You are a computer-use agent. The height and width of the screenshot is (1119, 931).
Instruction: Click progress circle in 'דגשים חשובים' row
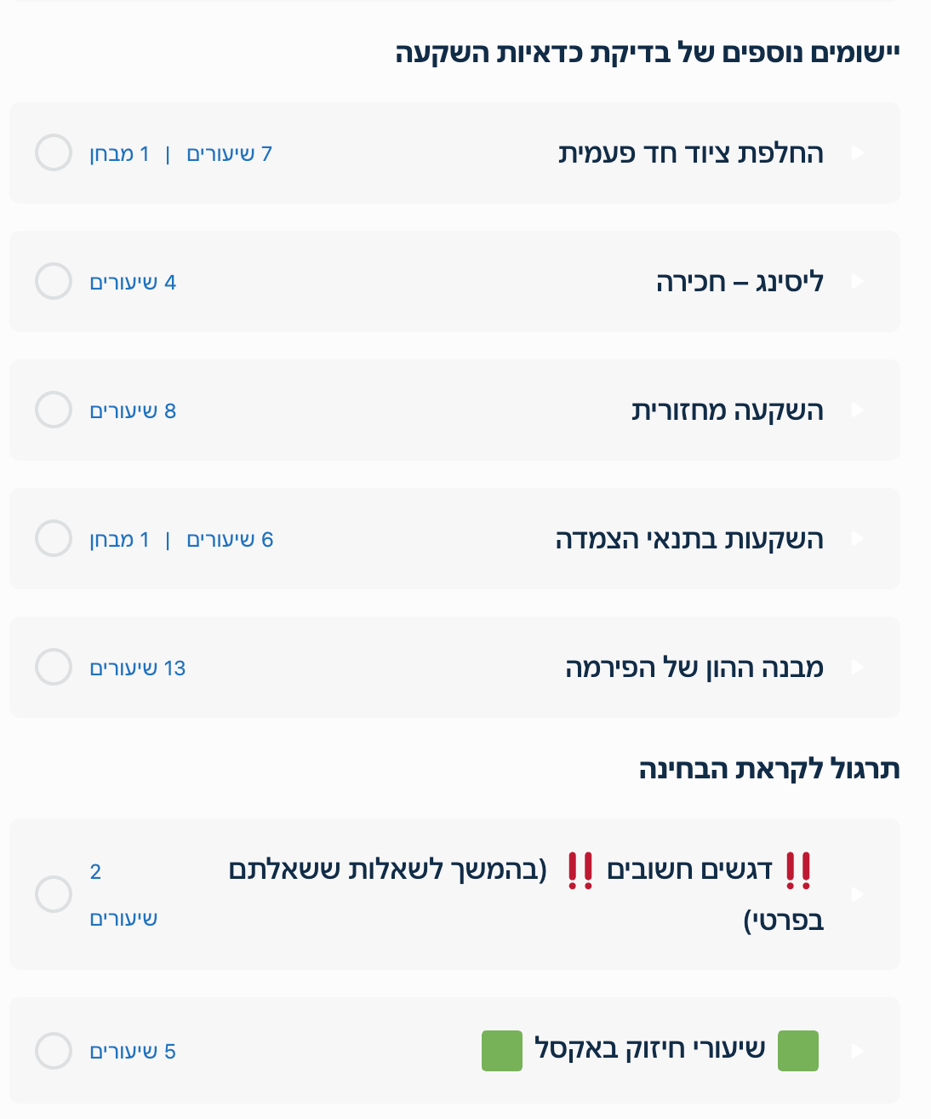pyautogui.click(x=54, y=894)
